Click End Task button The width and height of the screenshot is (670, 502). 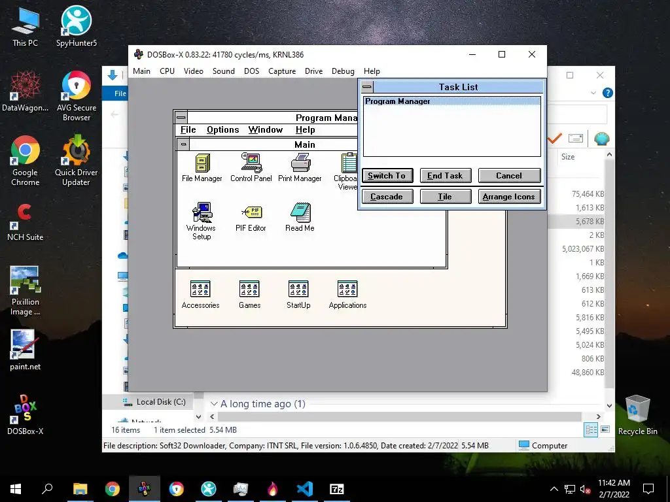point(446,175)
